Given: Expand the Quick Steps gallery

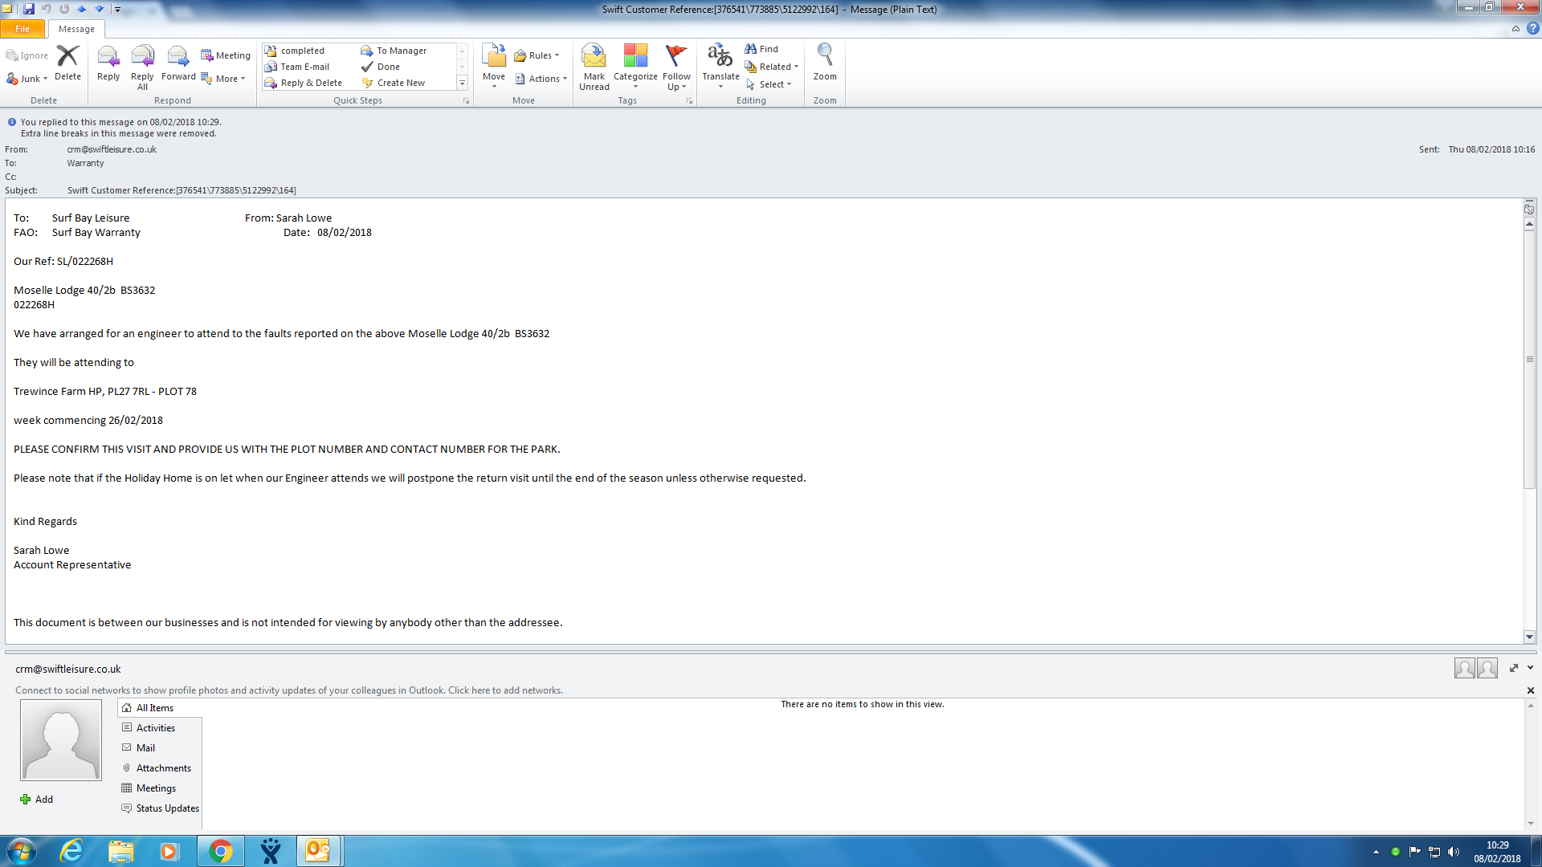Looking at the screenshot, I should click(x=462, y=83).
